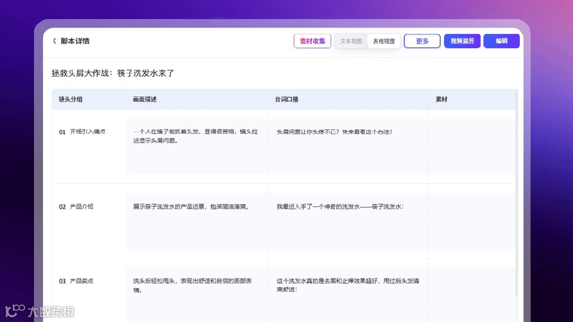
Task: Select shot 03 产品卖点
Action: pos(76,281)
